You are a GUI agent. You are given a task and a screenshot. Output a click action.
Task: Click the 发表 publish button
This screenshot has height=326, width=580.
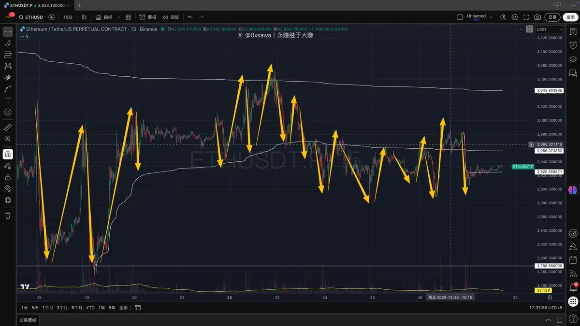point(570,17)
